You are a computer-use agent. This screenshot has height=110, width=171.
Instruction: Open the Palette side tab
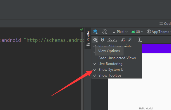coord(88,38)
